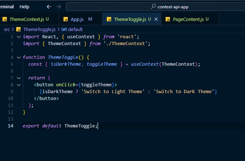Click the './ThemeContext' import path
Image resolution: width=245 pixels, height=161 pixels.
[126, 43]
